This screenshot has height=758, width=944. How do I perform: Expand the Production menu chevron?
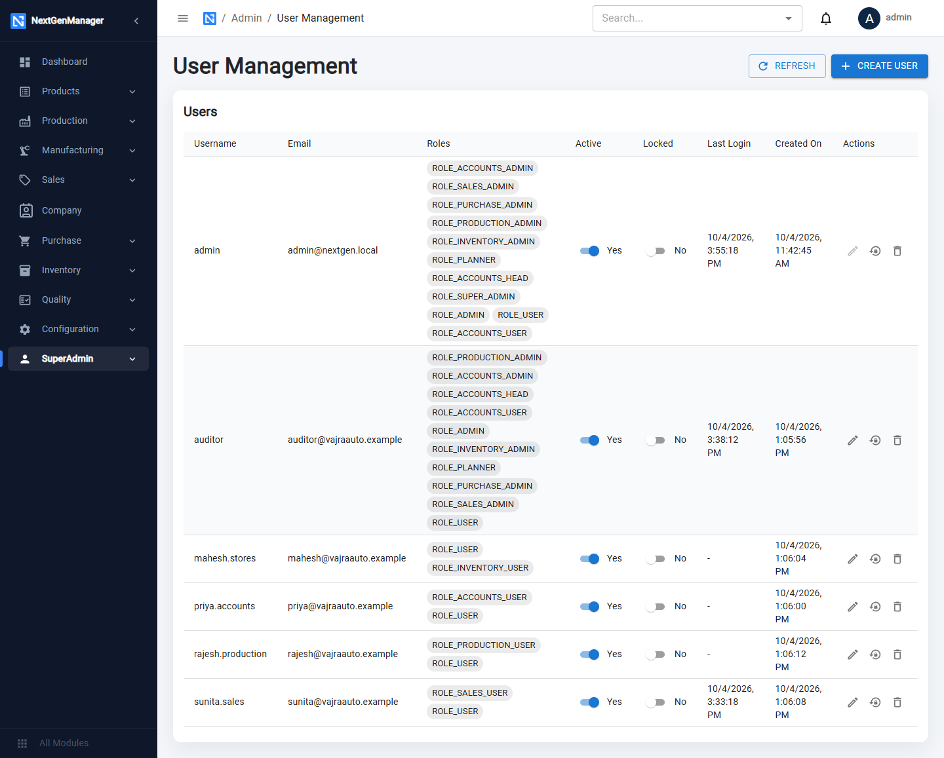(x=132, y=121)
